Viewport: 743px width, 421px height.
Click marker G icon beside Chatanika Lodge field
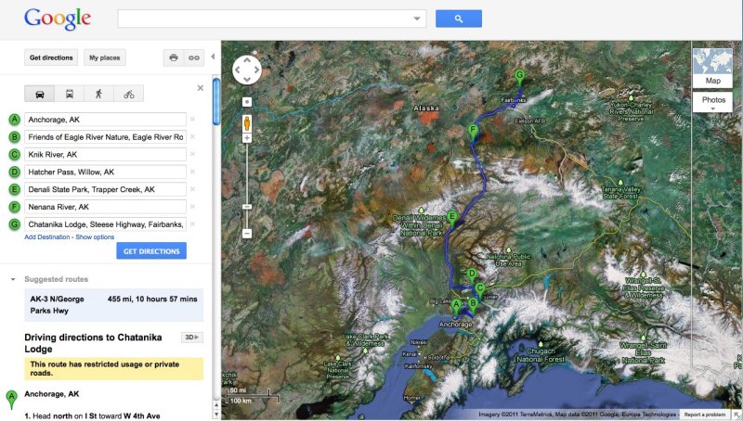pos(14,224)
